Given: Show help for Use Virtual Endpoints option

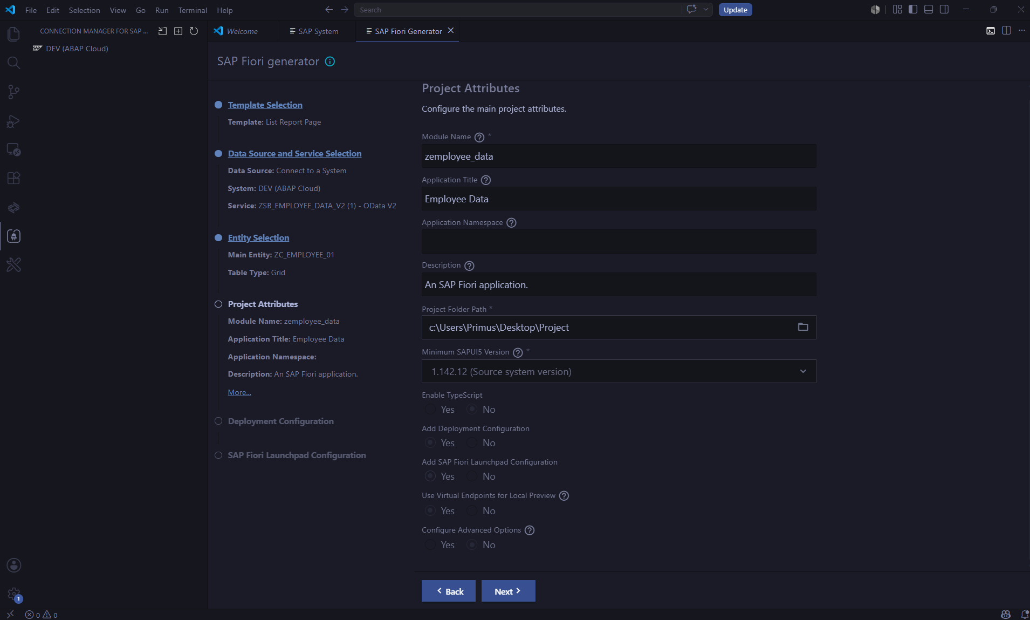Looking at the screenshot, I should click(564, 496).
